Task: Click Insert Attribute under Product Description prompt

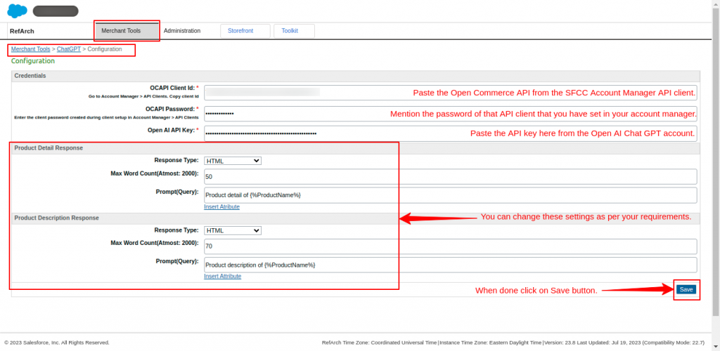Action: pos(222,277)
